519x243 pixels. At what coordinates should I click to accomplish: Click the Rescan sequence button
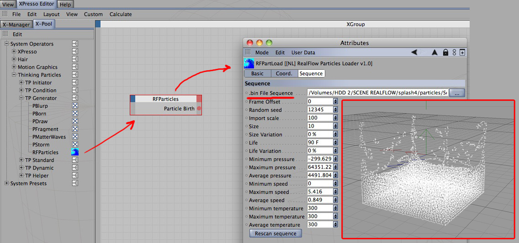275,233
